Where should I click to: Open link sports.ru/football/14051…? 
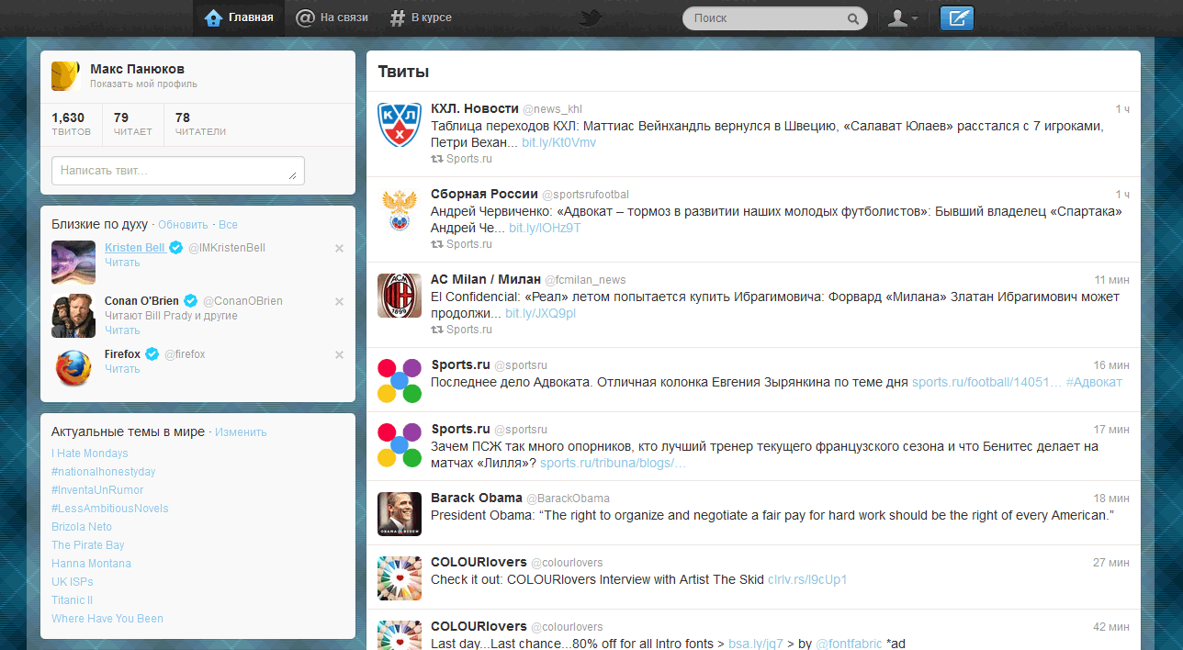tap(986, 382)
